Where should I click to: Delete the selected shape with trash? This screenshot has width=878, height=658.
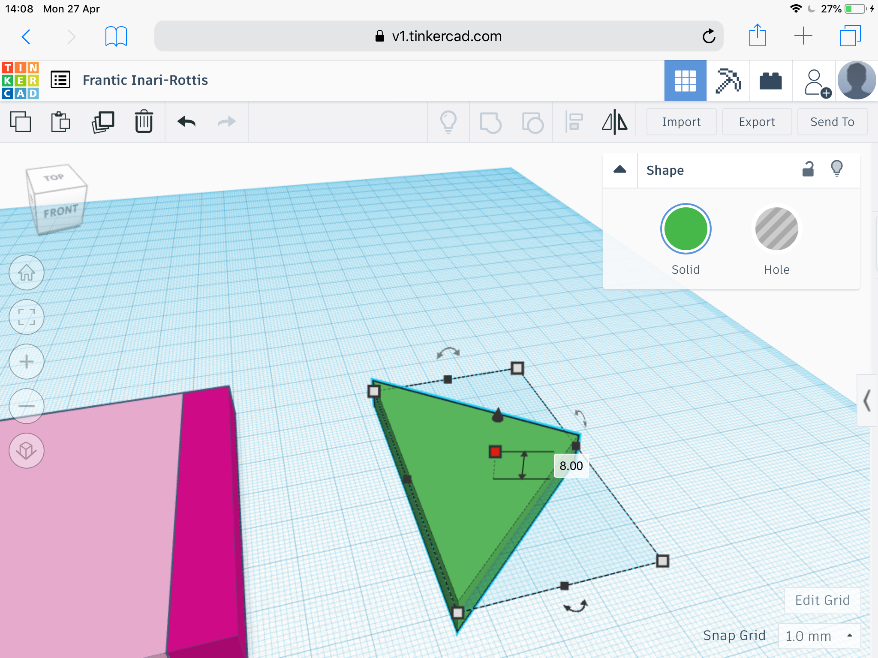pyautogui.click(x=144, y=122)
